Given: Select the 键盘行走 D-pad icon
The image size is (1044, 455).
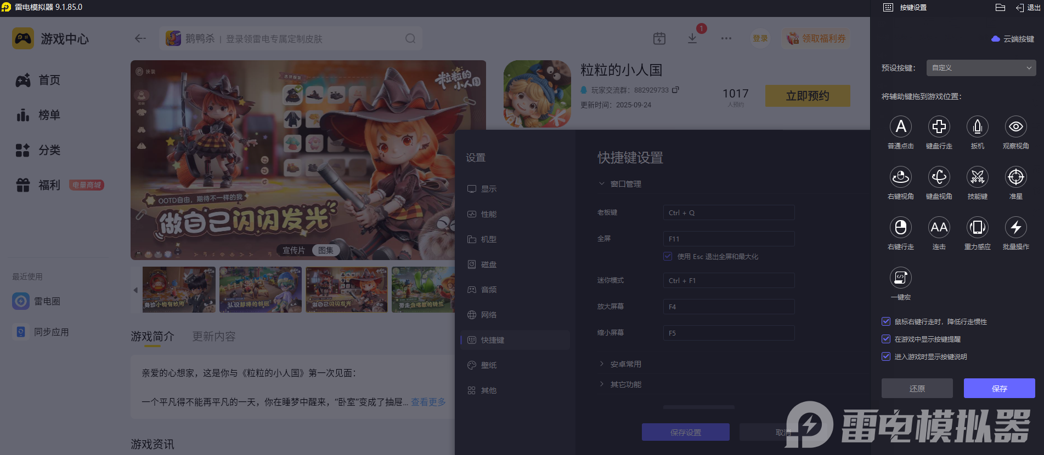Looking at the screenshot, I should click(x=939, y=126).
